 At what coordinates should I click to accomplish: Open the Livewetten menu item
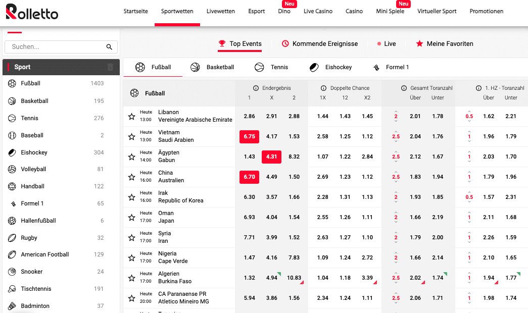click(x=221, y=12)
